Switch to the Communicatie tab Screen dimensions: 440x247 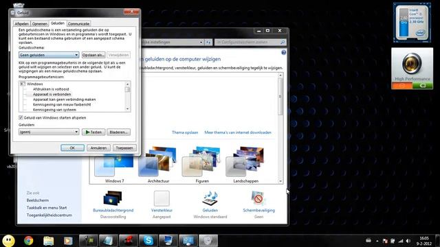(x=78, y=24)
